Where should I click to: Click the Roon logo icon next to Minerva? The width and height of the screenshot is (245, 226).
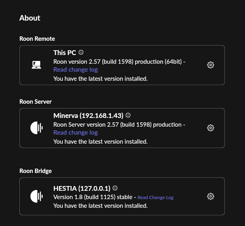pos(37,128)
